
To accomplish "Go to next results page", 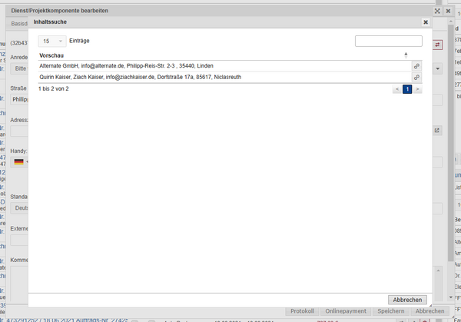I will (x=418, y=89).
